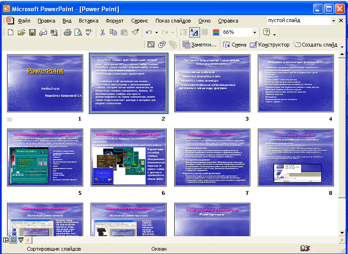The width and height of the screenshot is (348, 254).
Task: Open the help question box dropdown arrow
Action: 333,21
